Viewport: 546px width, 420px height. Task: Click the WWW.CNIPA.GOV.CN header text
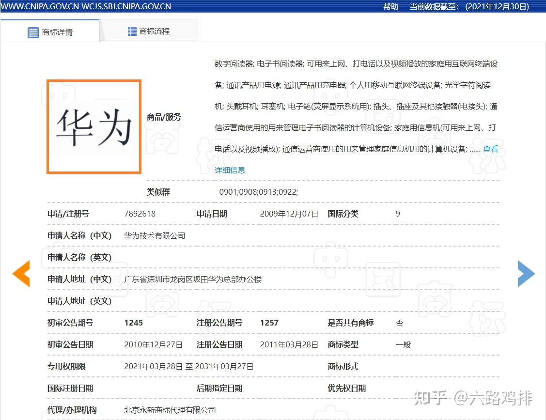click(39, 6)
